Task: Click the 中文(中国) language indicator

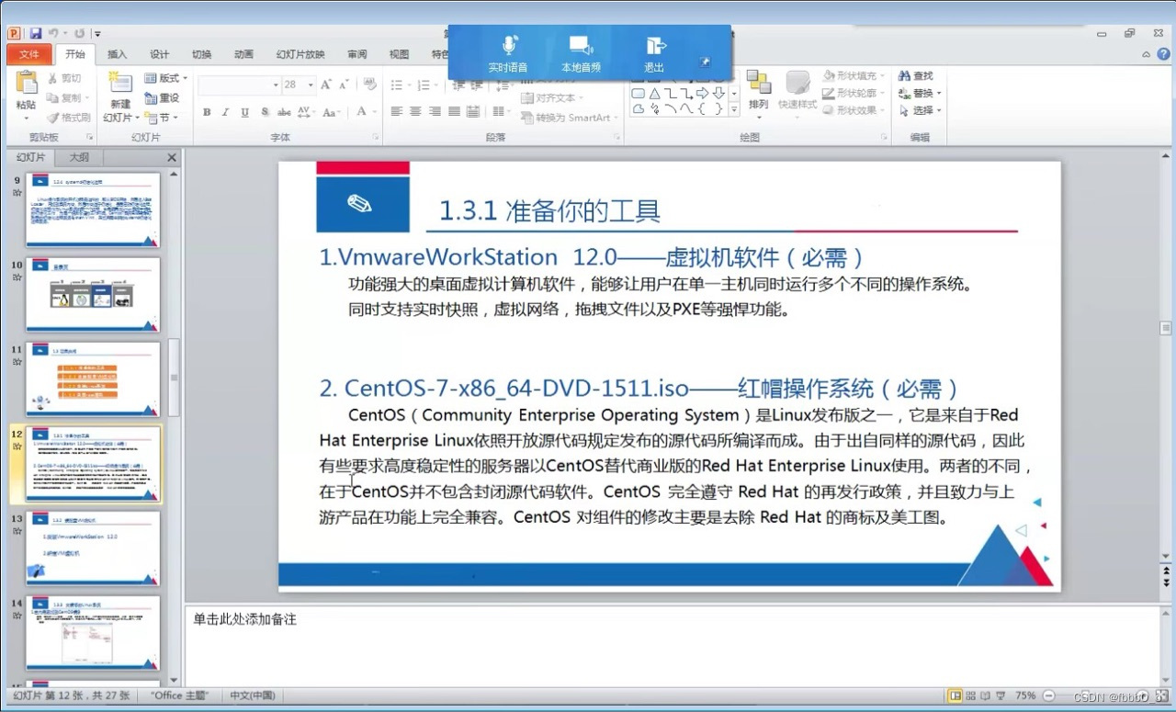Action: click(253, 695)
